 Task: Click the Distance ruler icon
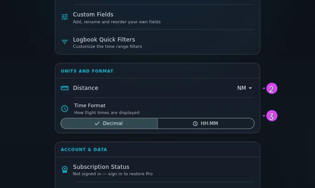(x=65, y=88)
